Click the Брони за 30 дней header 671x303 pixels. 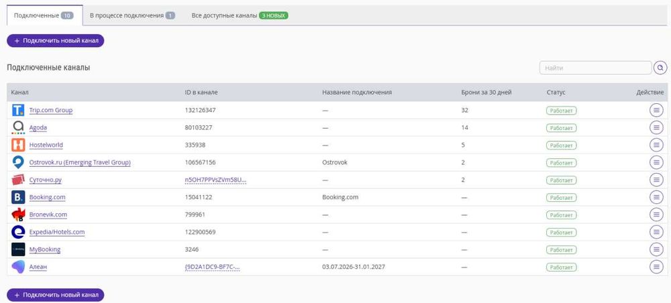click(486, 93)
